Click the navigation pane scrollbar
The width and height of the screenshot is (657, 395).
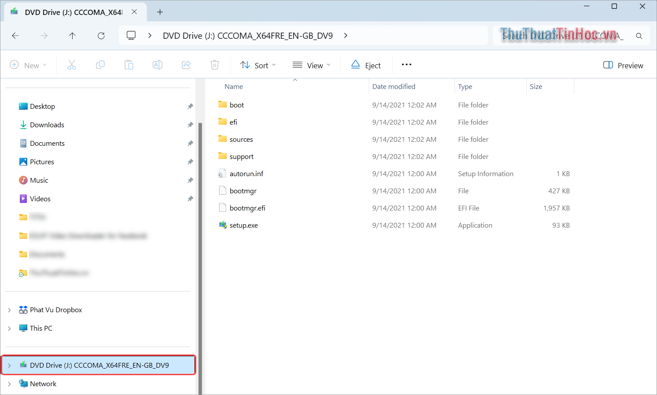pyautogui.click(x=200, y=258)
